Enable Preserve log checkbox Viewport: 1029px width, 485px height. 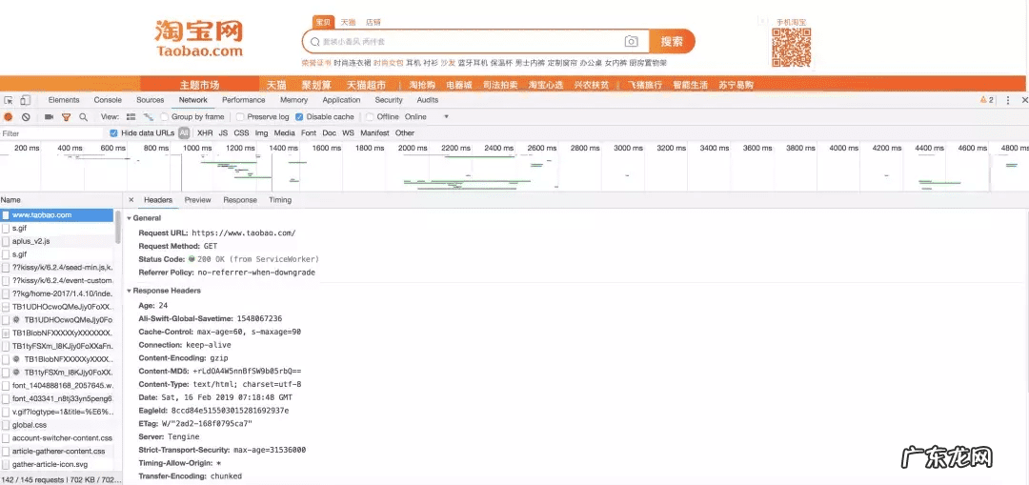point(240,117)
